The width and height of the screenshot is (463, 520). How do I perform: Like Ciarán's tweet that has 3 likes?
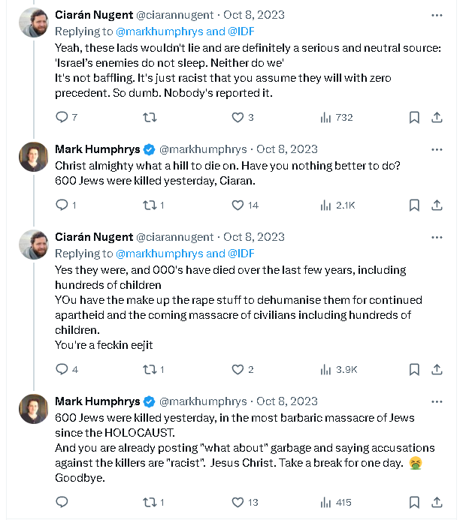tap(238, 117)
